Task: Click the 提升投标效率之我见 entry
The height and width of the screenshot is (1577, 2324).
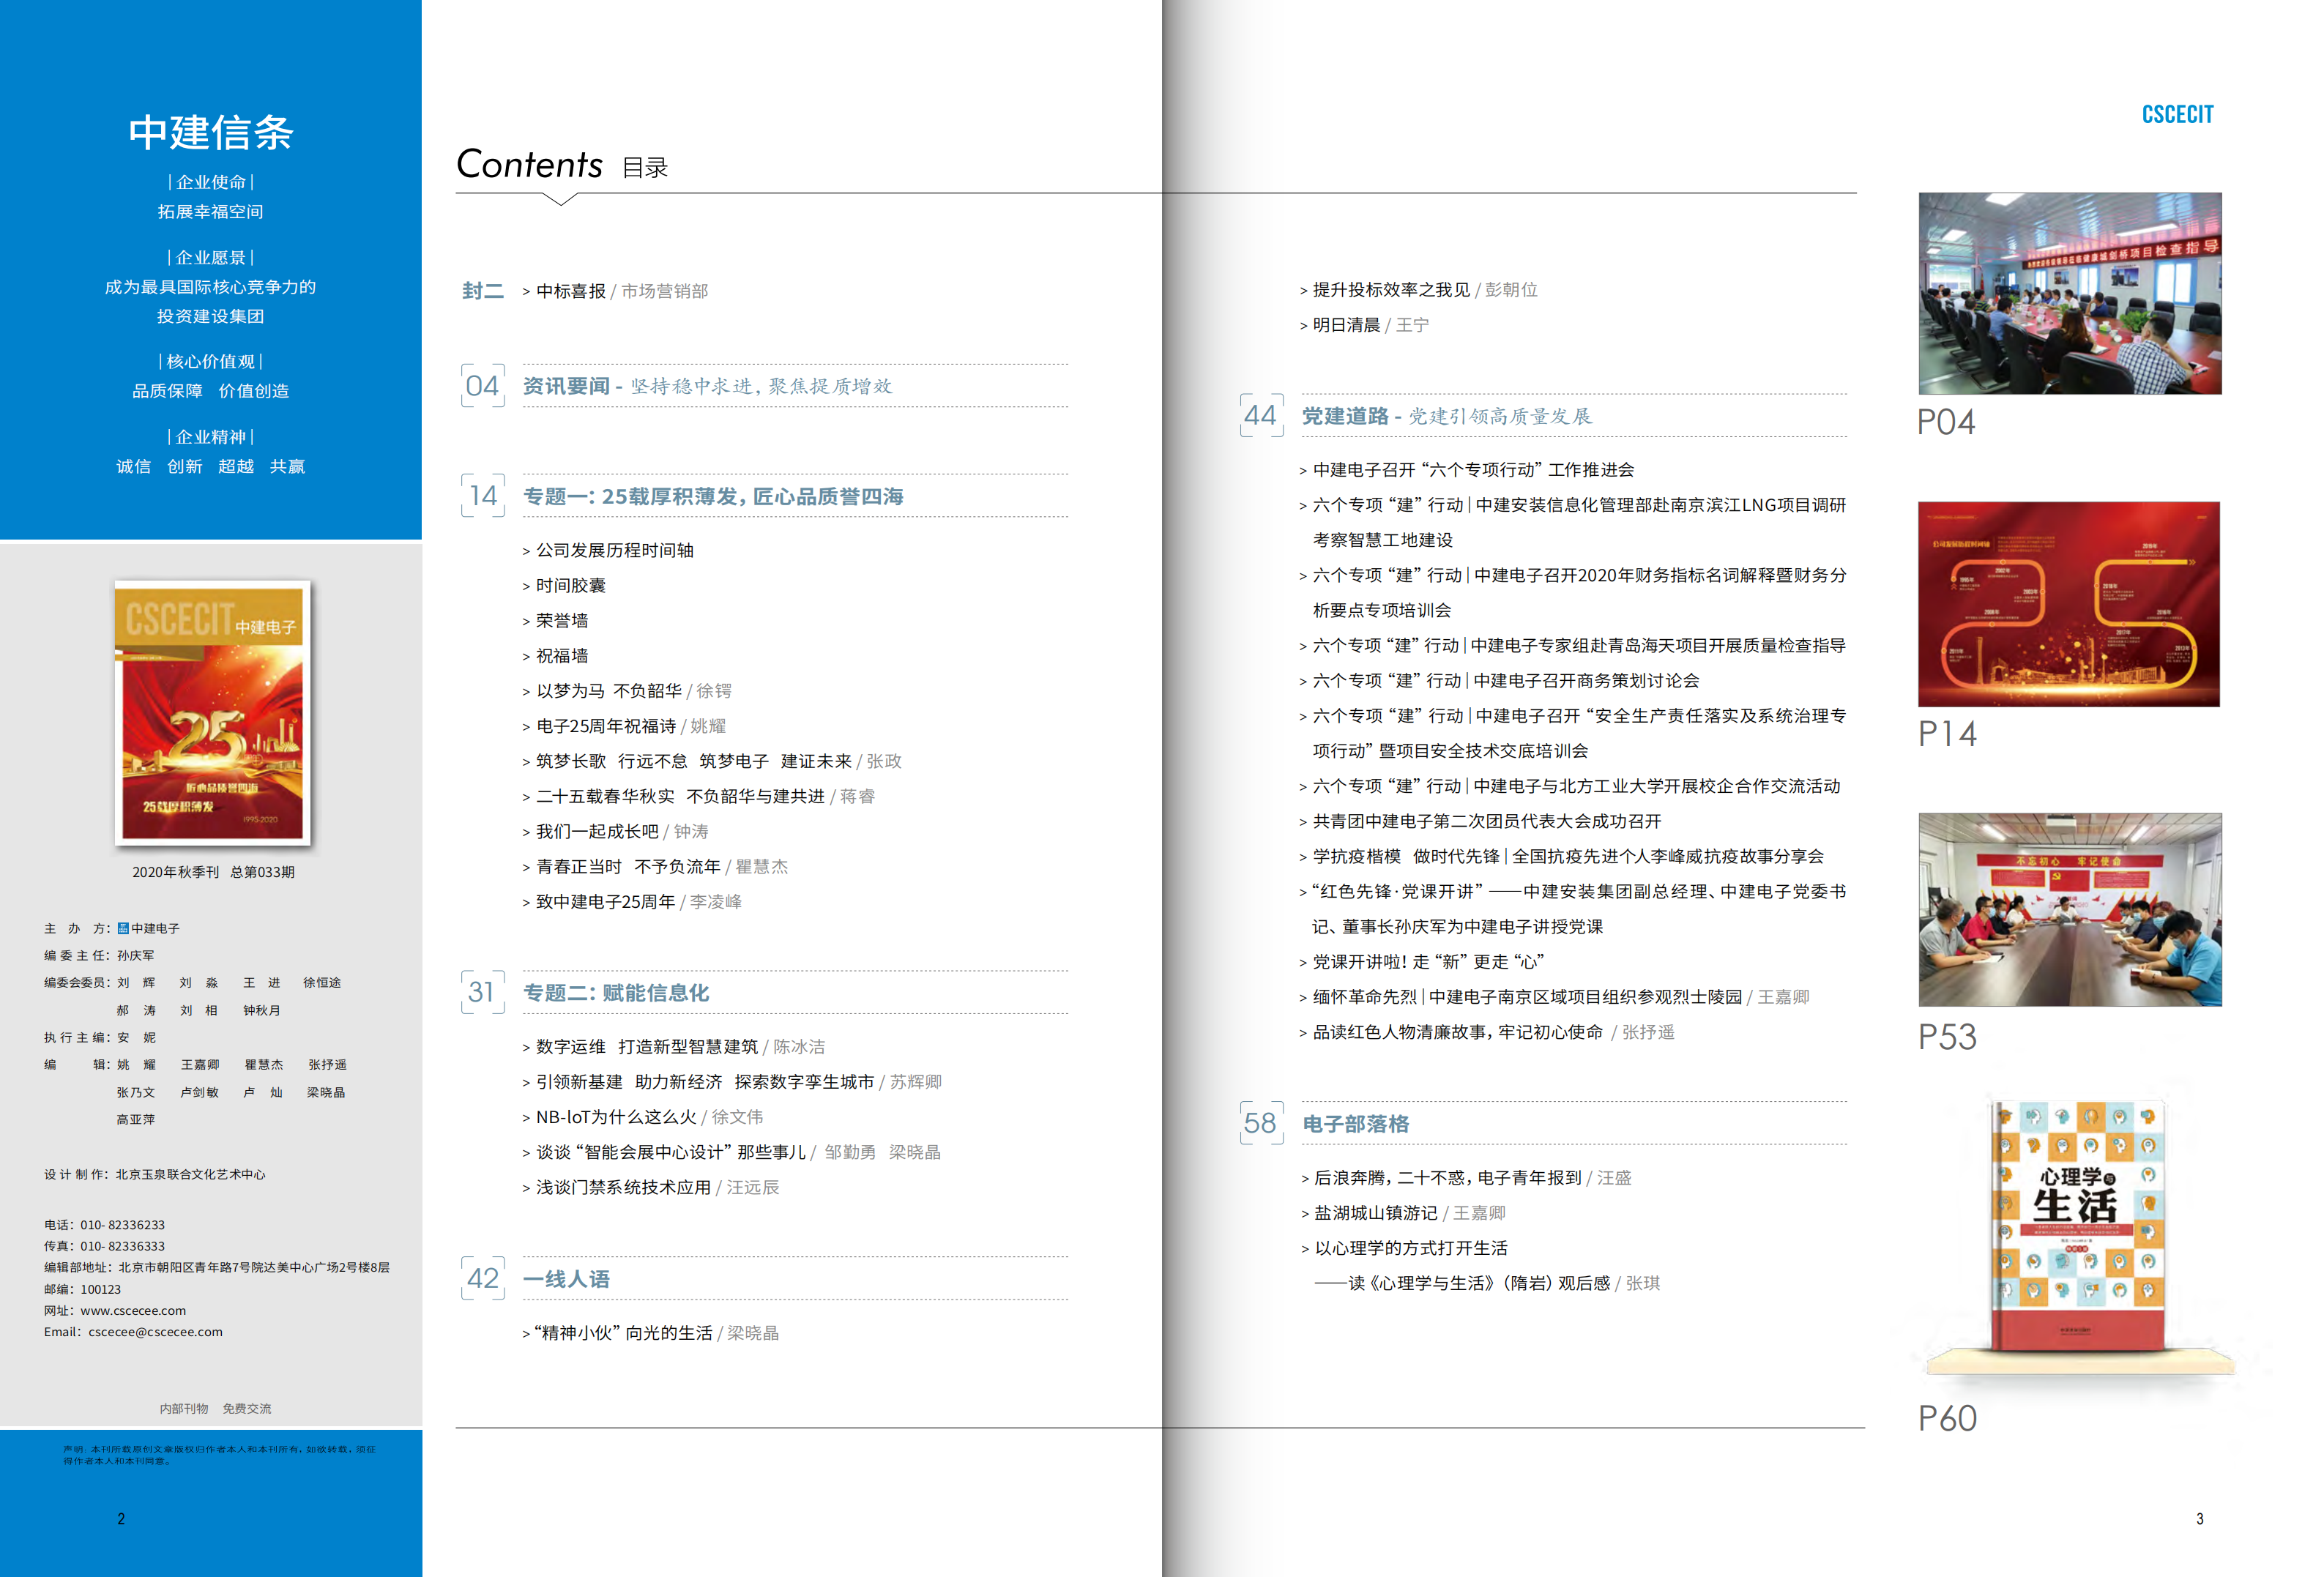Action: [1418, 289]
